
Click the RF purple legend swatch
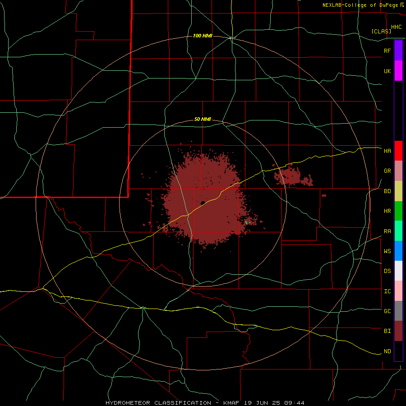pos(398,51)
